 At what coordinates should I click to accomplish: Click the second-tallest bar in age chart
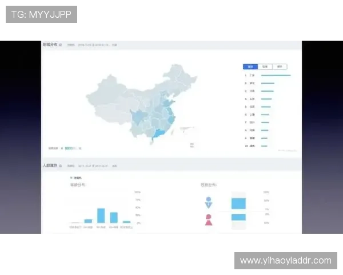[114, 218]
